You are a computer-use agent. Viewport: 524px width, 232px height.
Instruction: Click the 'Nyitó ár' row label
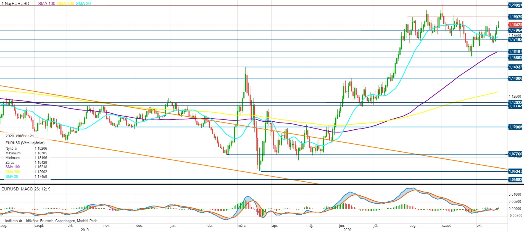pyautogui.click(x=11, y=149)
